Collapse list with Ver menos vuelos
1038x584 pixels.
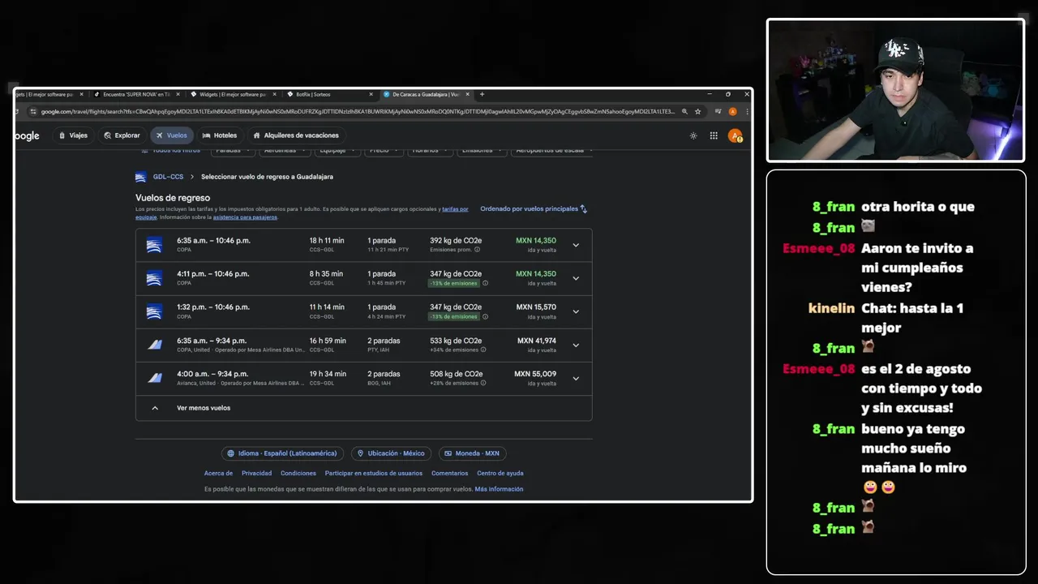click(x=363, y=408)
